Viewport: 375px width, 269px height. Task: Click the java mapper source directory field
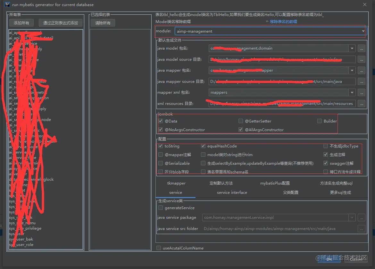click(x=282, y=82)
